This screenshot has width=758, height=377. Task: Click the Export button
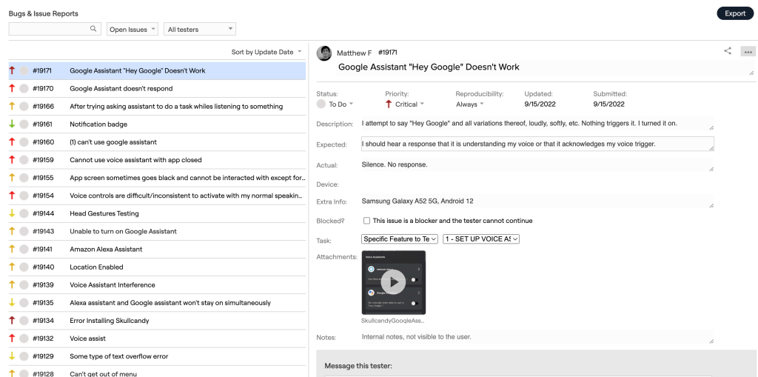point(734,13)
